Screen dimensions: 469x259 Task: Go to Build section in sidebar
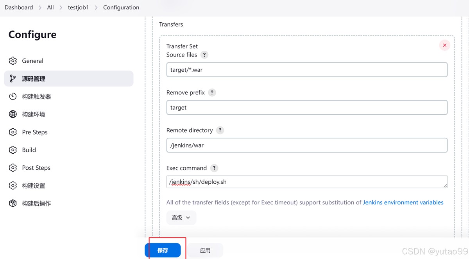29,150
